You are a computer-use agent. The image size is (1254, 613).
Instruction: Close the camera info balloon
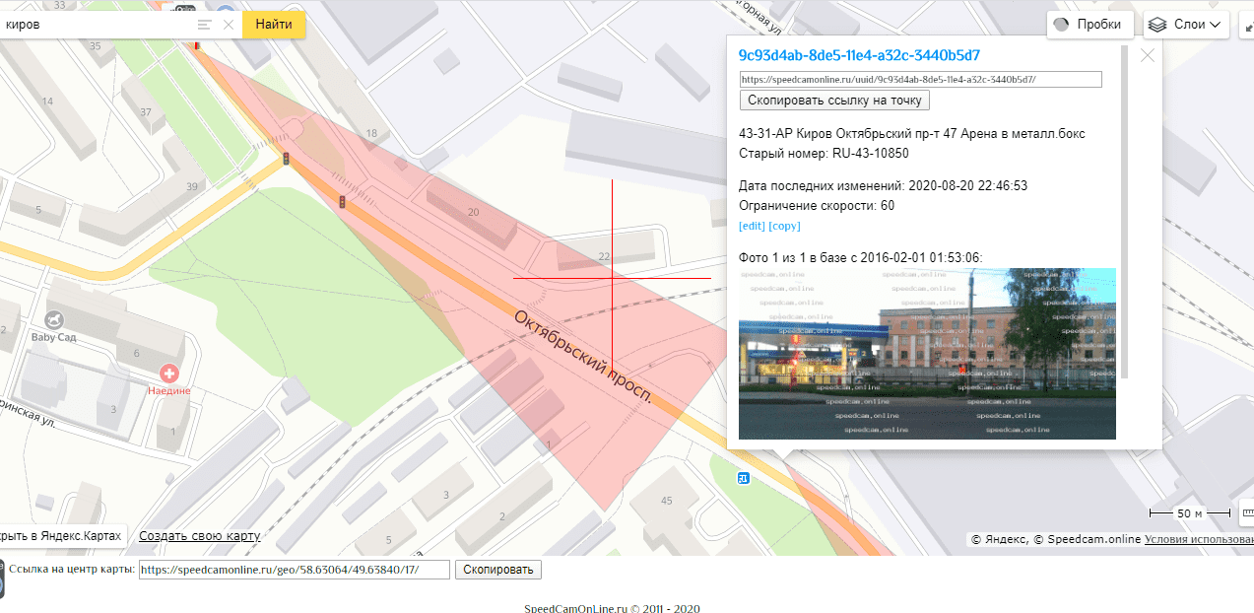(1147, 56)
